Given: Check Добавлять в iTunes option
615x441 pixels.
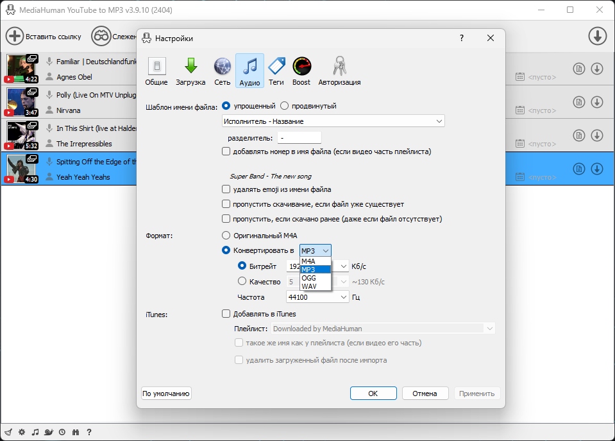Looking at the screenshot, I should [226, 313].
